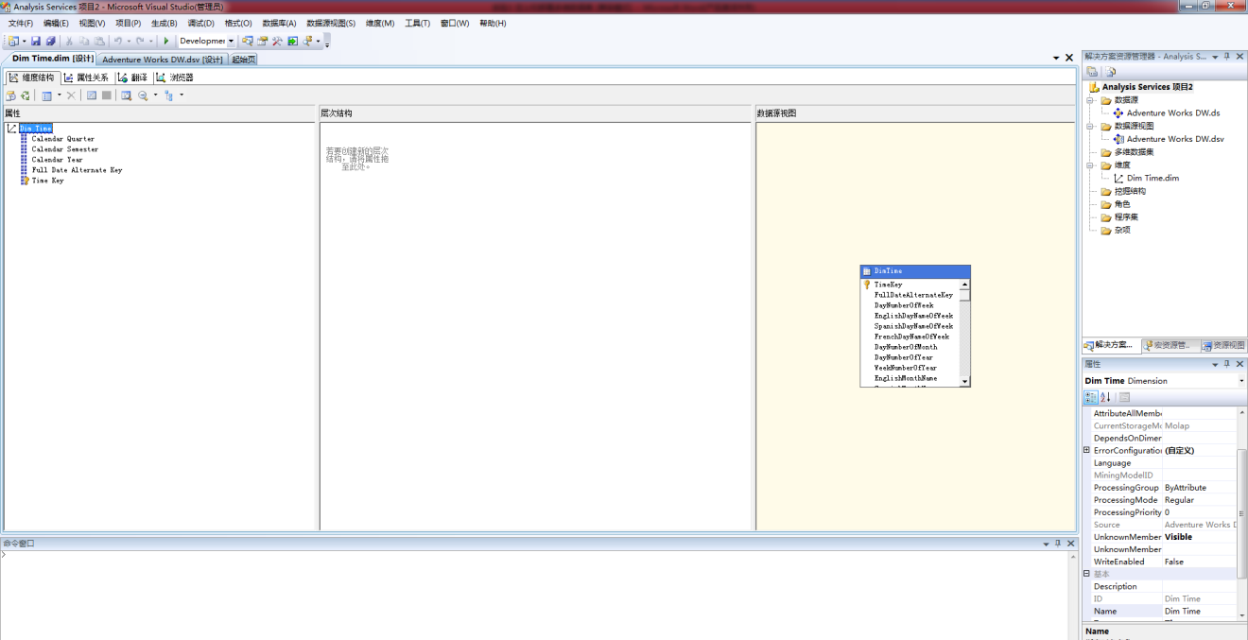This screenshot has height=640, width=1248.
Task: Click the DimTime table scrollbar down arrow
Action: 965,381
